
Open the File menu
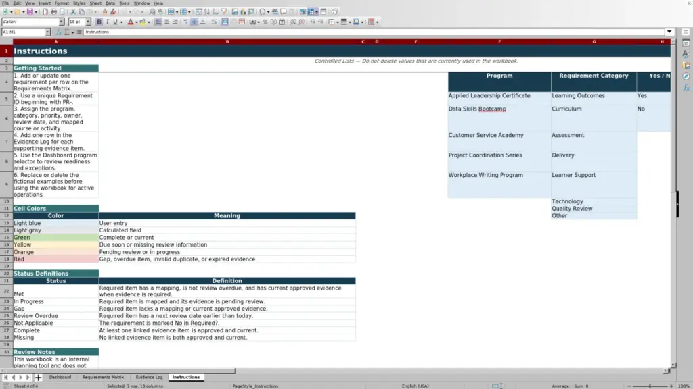5,3
